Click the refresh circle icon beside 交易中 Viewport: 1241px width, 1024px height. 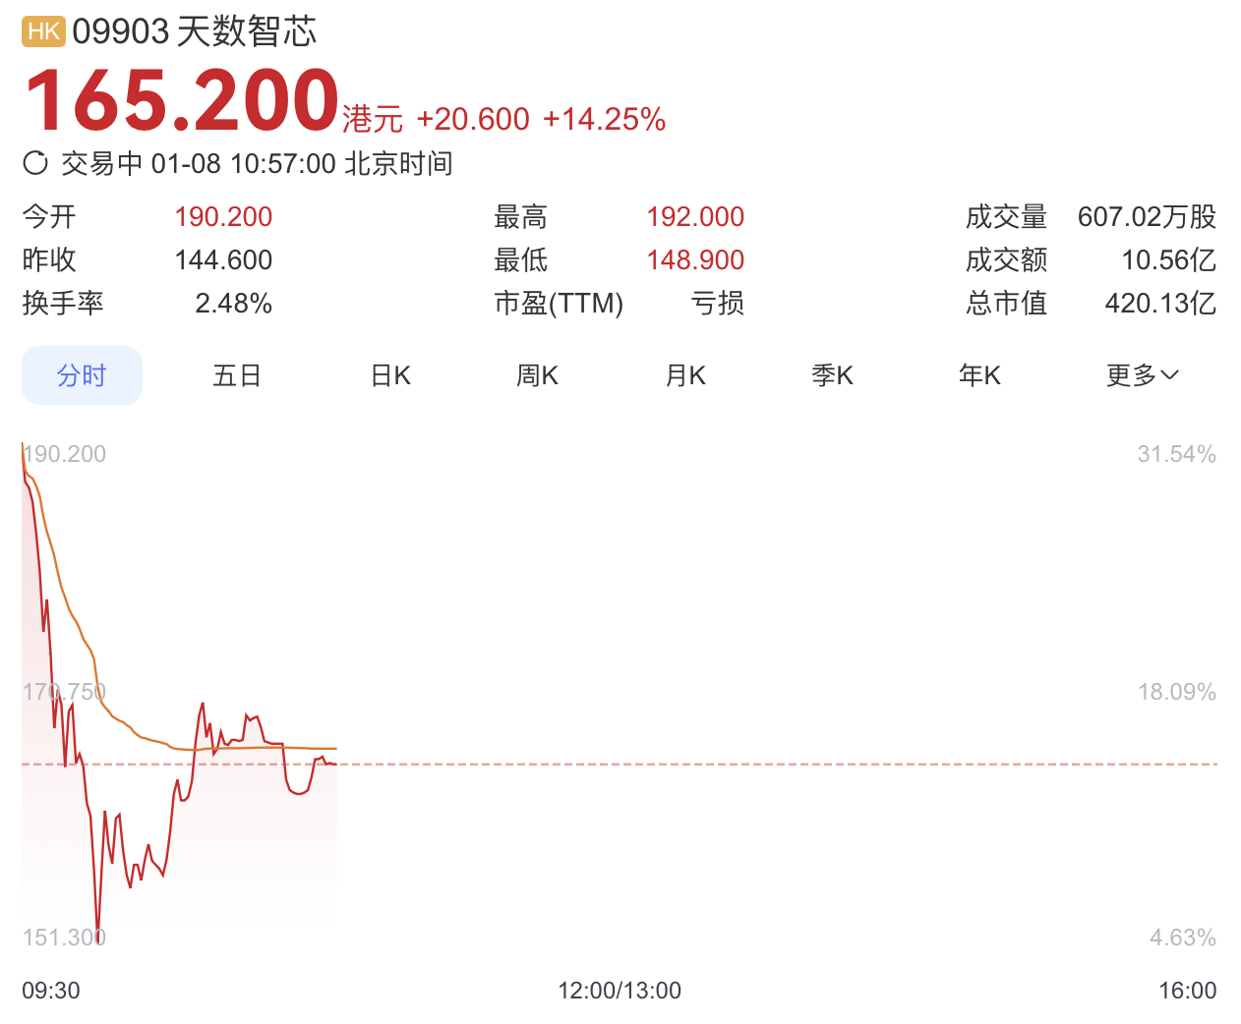point(35,163)
